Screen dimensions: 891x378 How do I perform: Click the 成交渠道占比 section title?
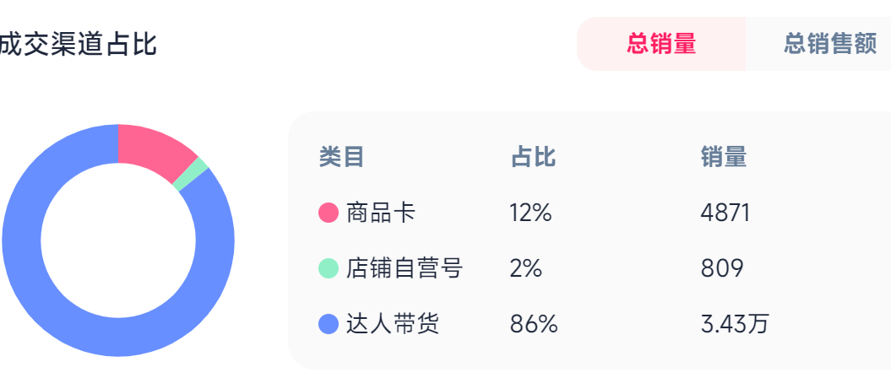tap(78, 44)
